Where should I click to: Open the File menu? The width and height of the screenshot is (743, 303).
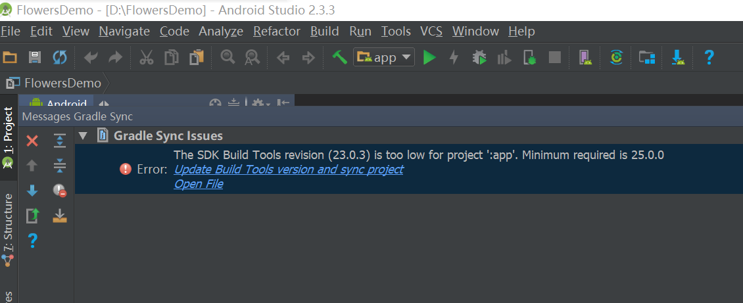pos(11,32)
